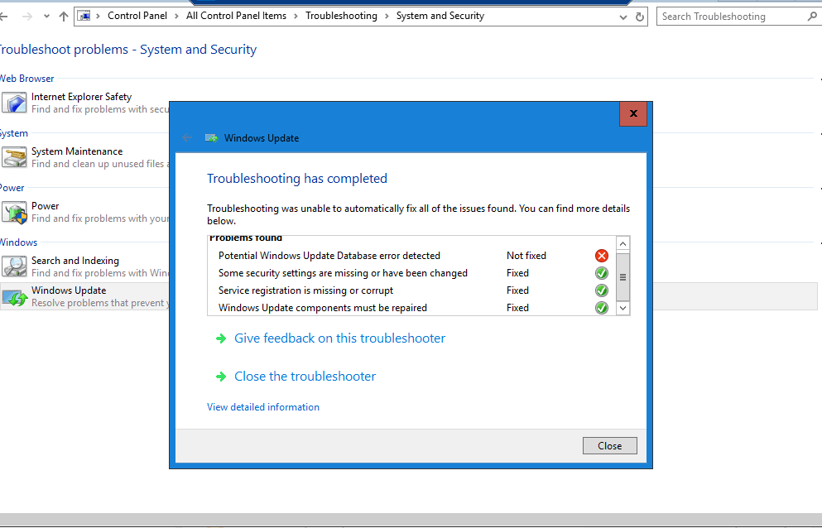Select System and Security breadcrumb

tap(440, 16)
